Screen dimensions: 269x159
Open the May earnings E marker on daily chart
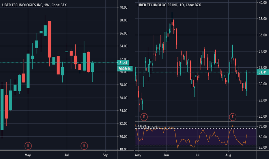pos(144,117)
